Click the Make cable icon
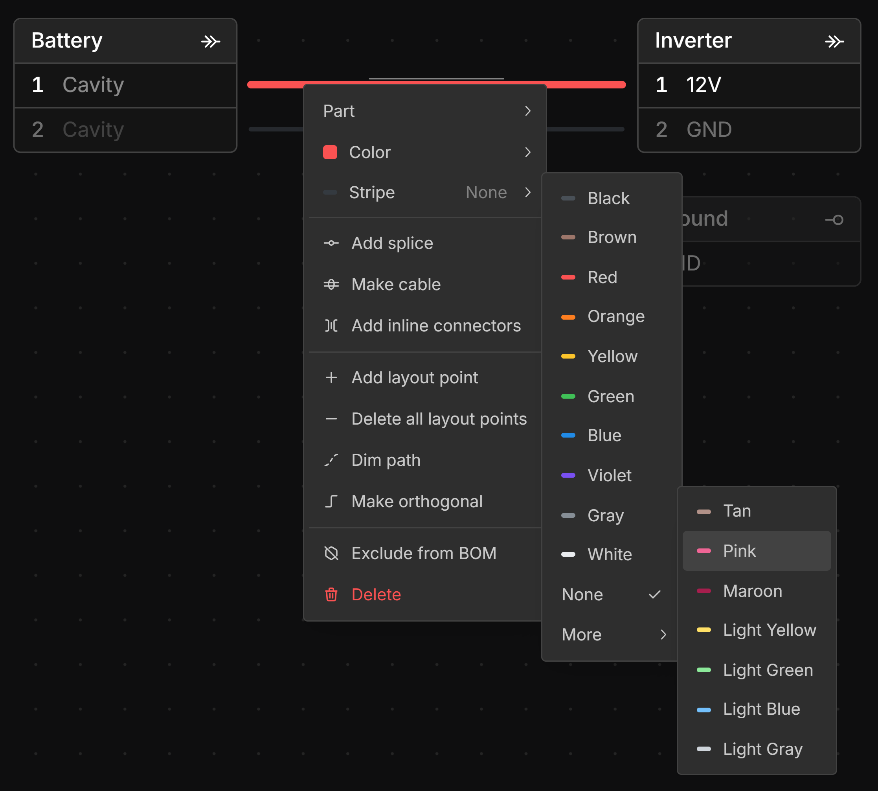 (331, 284)
